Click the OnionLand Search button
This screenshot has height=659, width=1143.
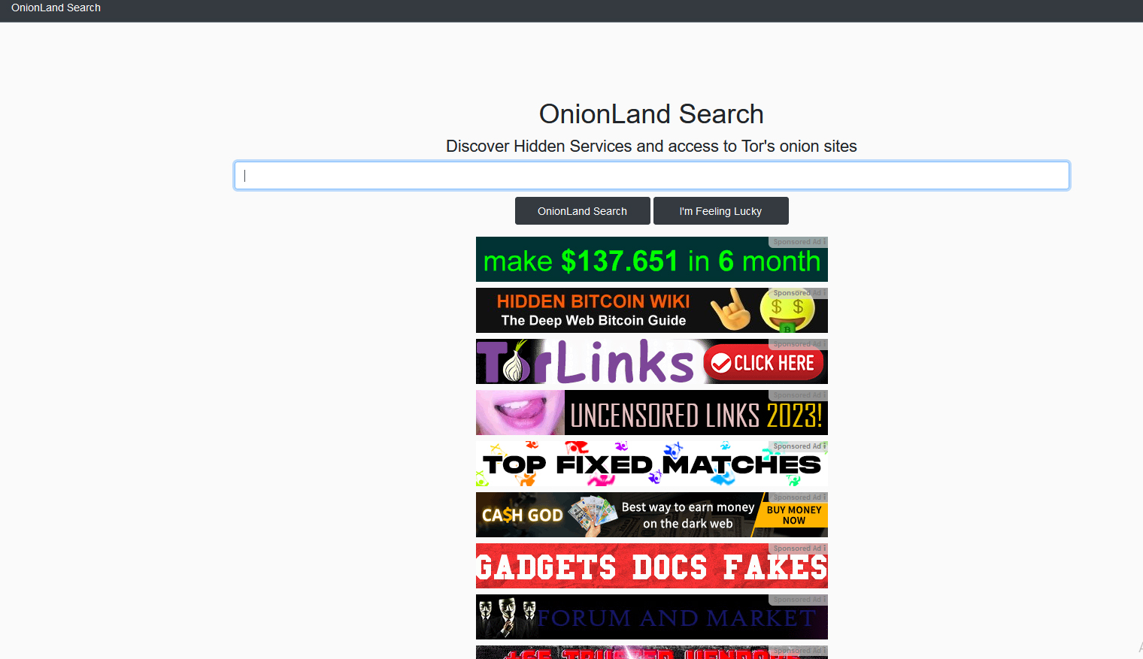point(582,211)
